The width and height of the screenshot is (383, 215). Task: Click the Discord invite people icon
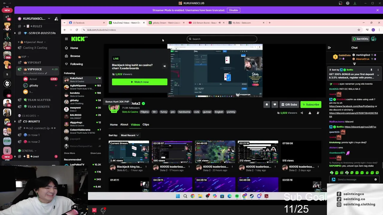[56, 19]
